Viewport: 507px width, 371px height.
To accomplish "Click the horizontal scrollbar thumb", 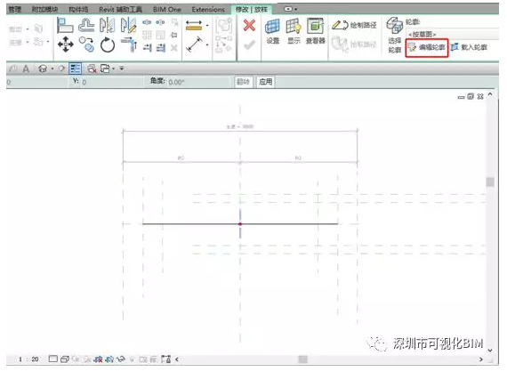I will click(x=302, y=359).
